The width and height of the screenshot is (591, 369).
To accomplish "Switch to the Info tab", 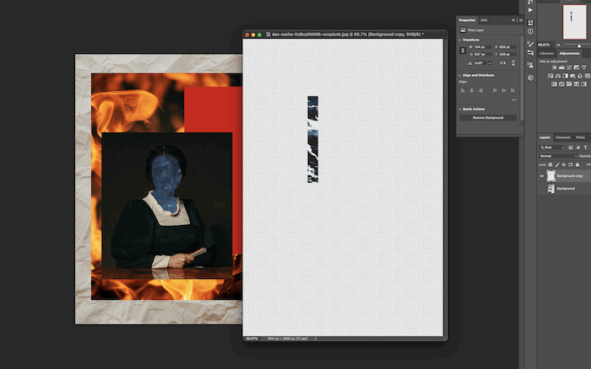I will [484, 20].
